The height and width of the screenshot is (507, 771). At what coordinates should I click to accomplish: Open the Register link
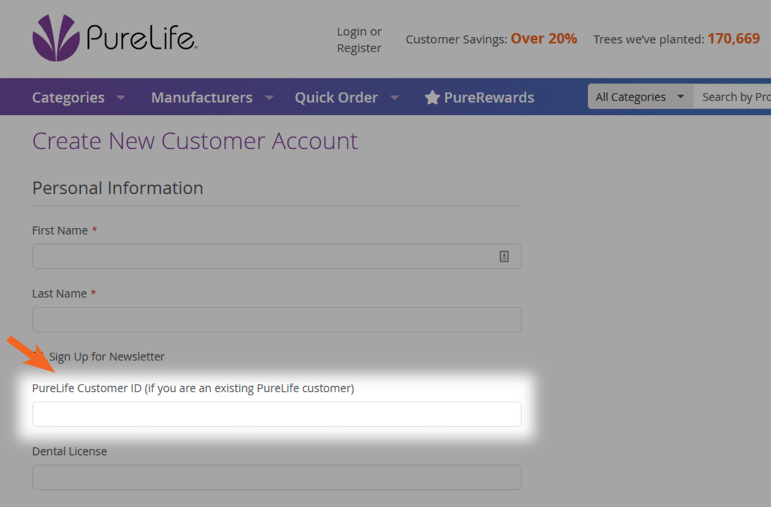click(x=359, y=48)
